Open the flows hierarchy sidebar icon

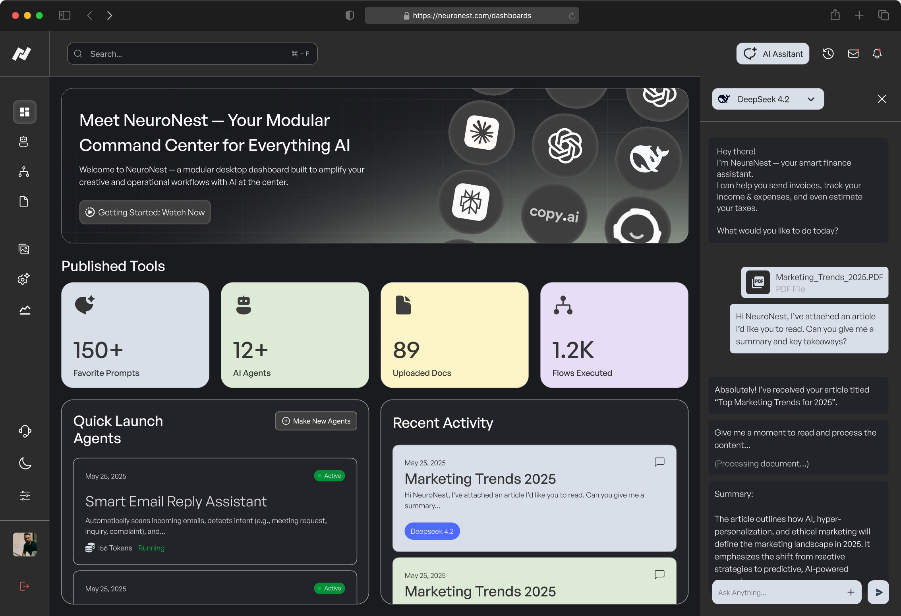click(24, 172)
